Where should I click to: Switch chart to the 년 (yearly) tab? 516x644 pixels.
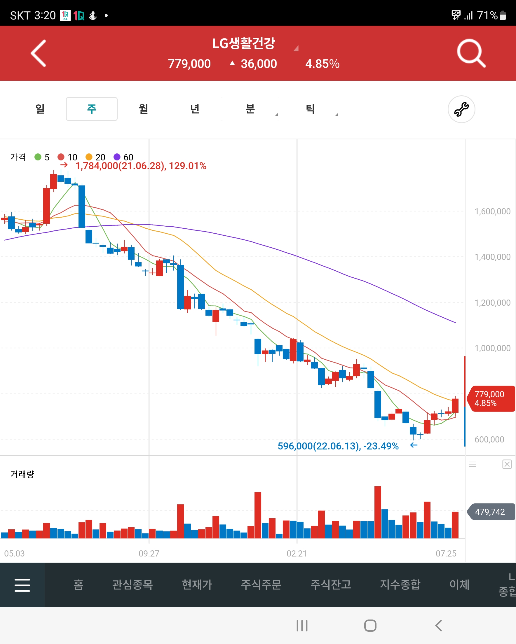tap(195, 109)
